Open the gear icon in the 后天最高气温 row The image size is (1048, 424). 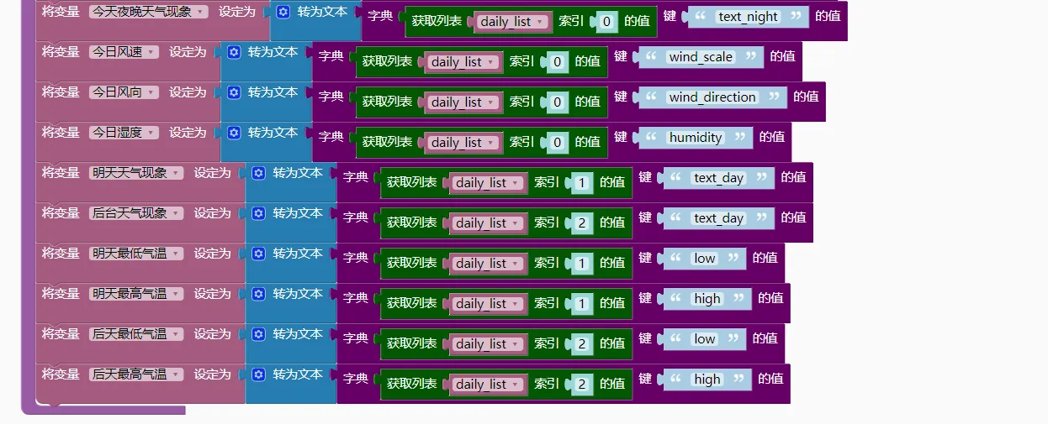pos(258,374)
